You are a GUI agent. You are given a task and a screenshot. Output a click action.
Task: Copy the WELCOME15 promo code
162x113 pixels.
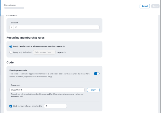(93, 90)
